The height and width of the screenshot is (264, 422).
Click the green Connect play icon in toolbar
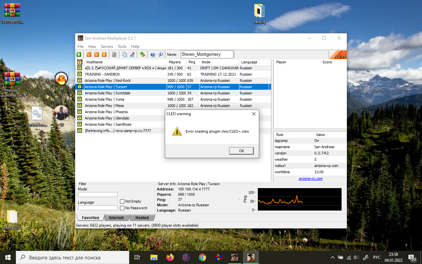tap(79, 54)
